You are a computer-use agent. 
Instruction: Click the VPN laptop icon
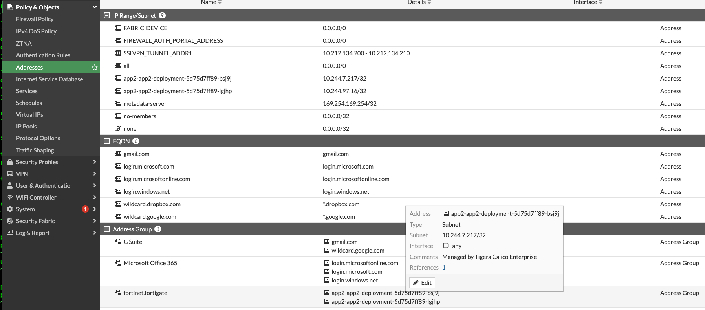pos(10,174)
